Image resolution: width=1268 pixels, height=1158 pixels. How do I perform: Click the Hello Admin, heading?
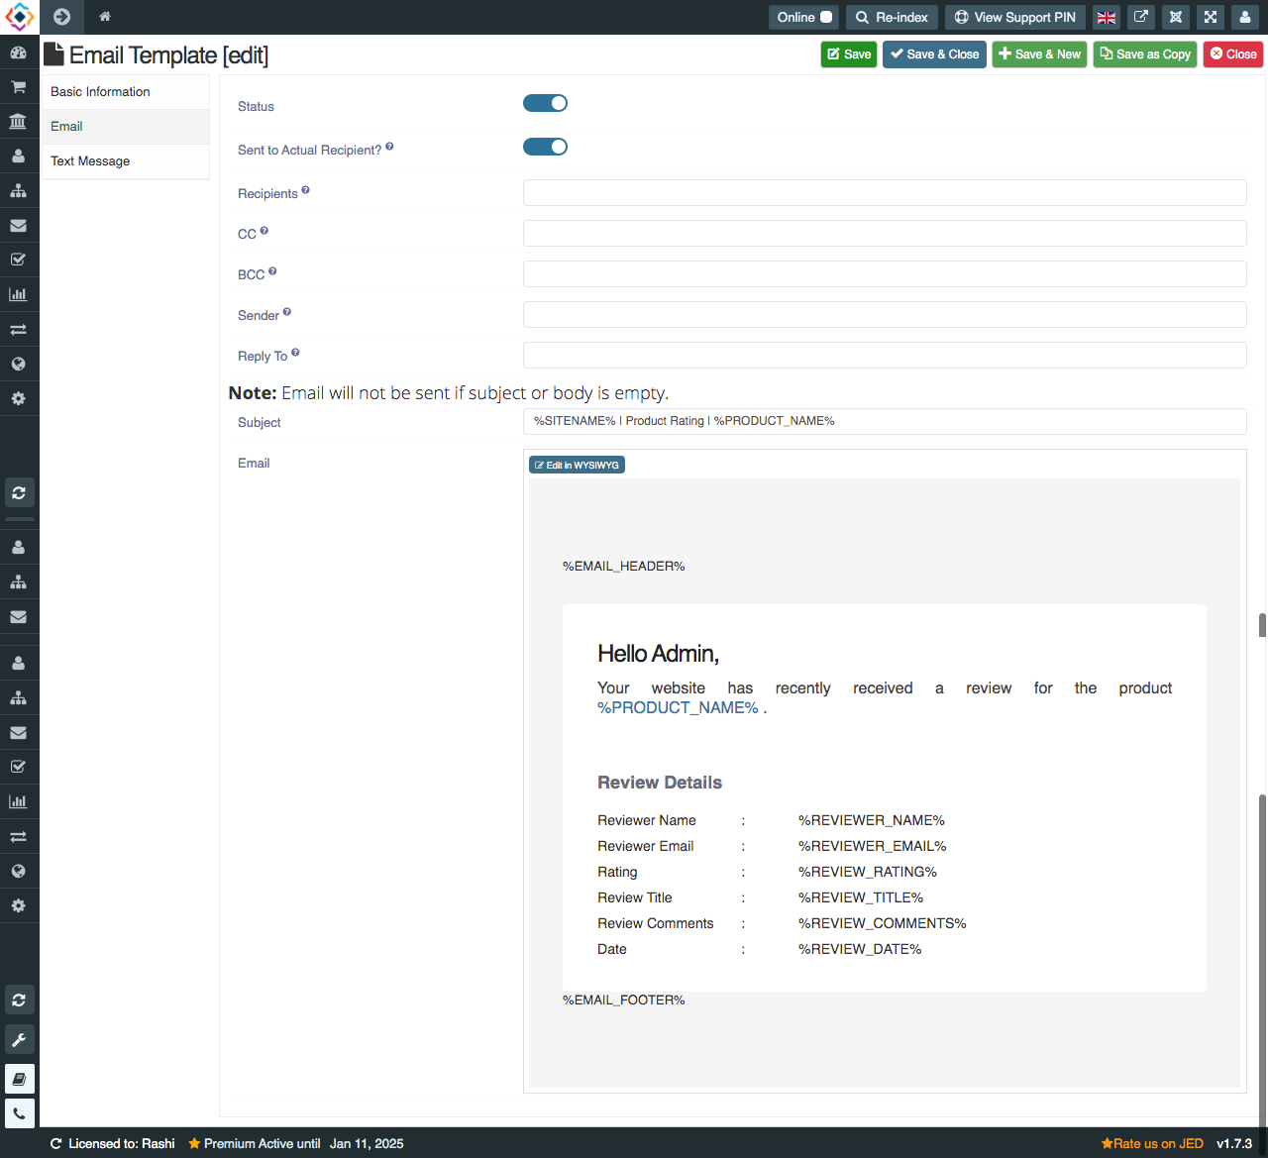[x=658, y=654]
